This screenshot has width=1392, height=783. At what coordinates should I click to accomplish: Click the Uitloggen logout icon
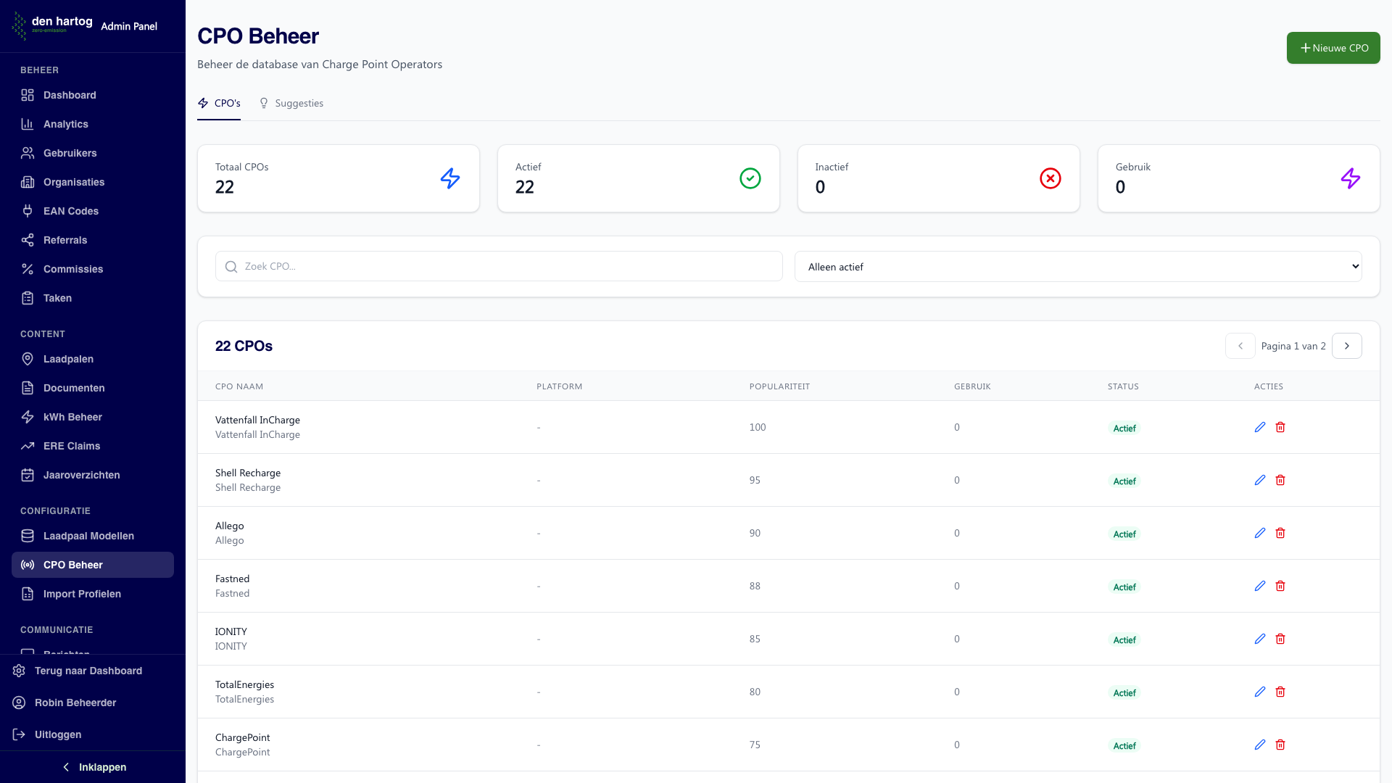[x=19, y=734]
